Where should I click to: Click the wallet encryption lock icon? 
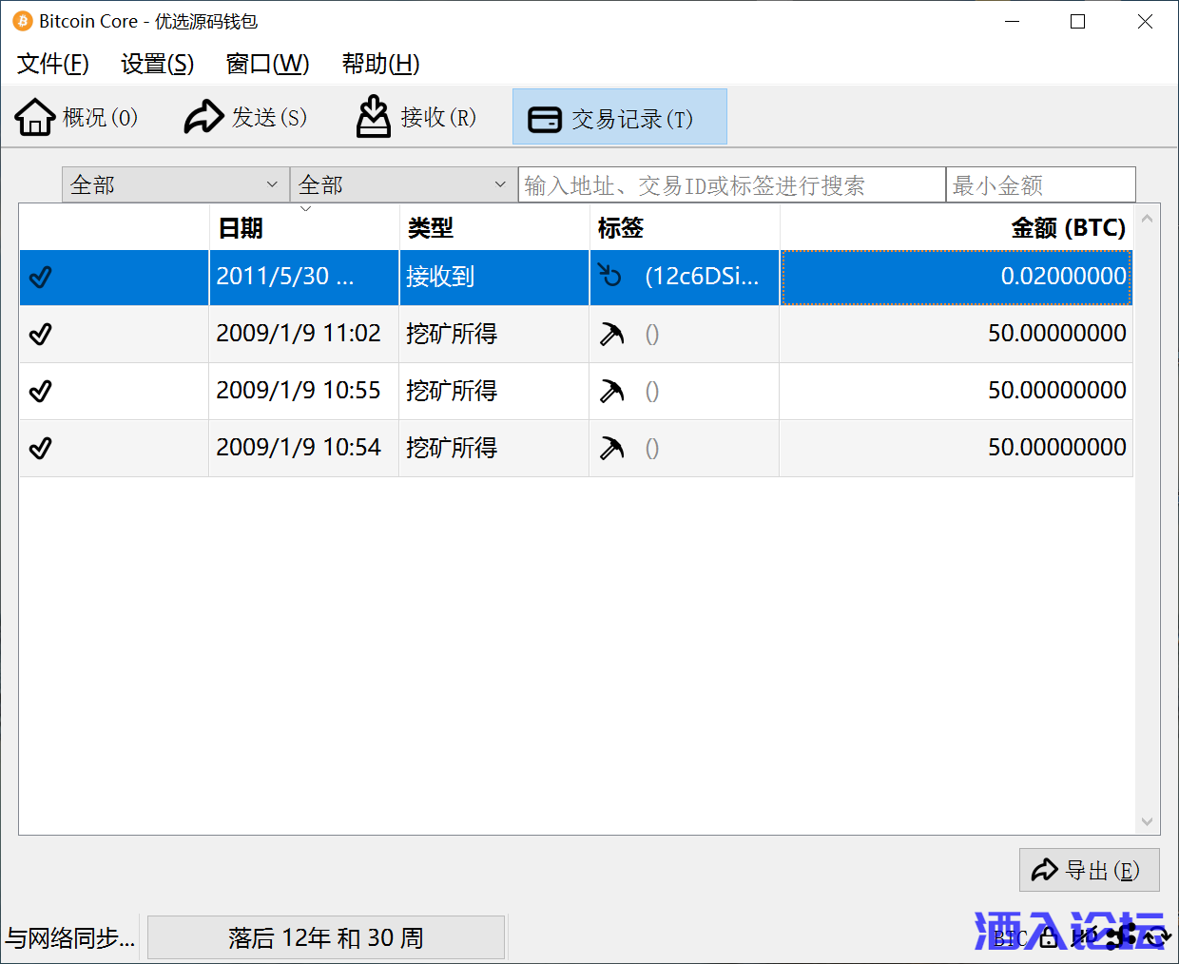[x=1048, y=937]
